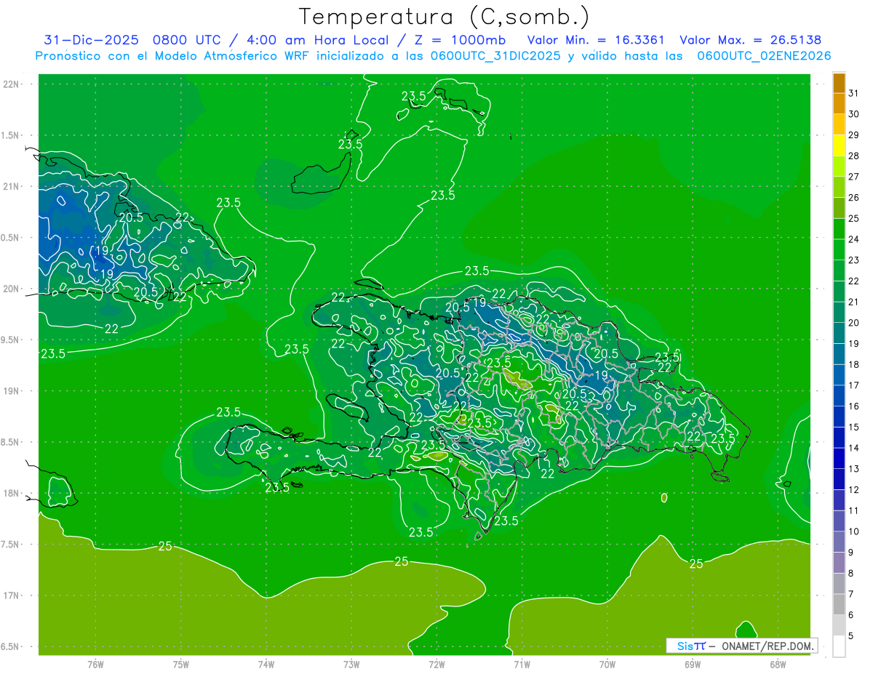
Task: Click the "17N" latitude axis label
Action: click(x=12, y=595)
